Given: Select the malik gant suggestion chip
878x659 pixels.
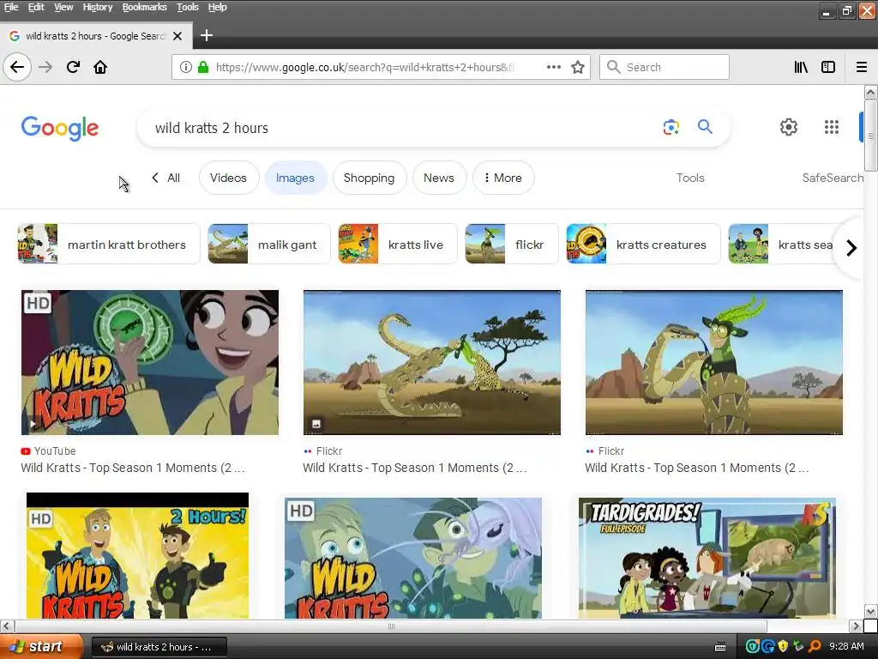Looking at the screenshot, I should pos(268,245).
